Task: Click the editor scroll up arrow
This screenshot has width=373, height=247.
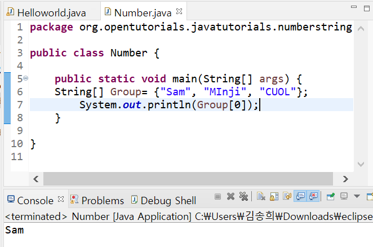Action: coord(361,29)
